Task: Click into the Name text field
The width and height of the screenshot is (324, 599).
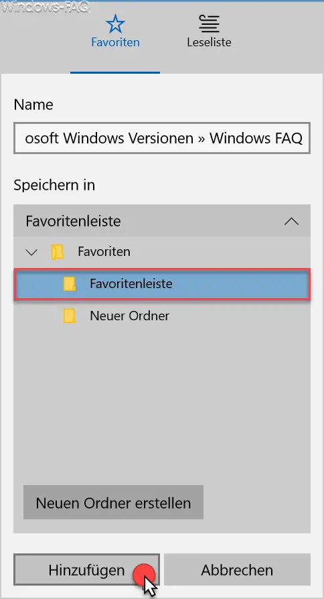Action: [162, 138]
